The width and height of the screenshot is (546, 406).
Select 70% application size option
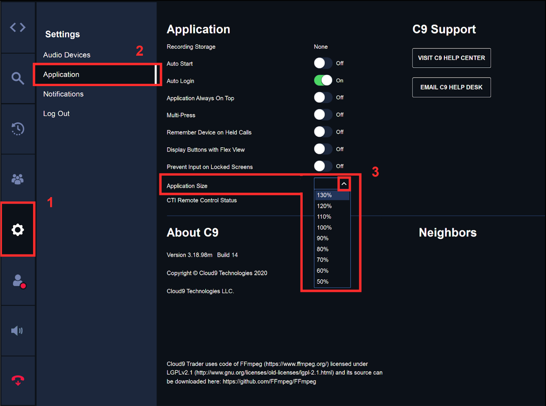[332, 260]
